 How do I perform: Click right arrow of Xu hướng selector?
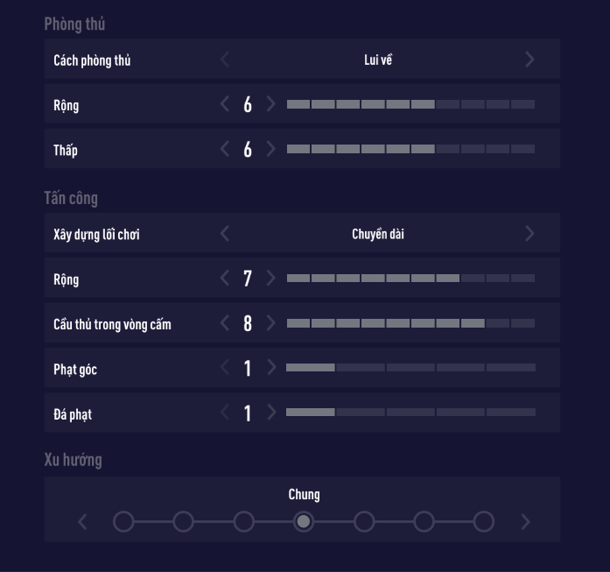525,522
